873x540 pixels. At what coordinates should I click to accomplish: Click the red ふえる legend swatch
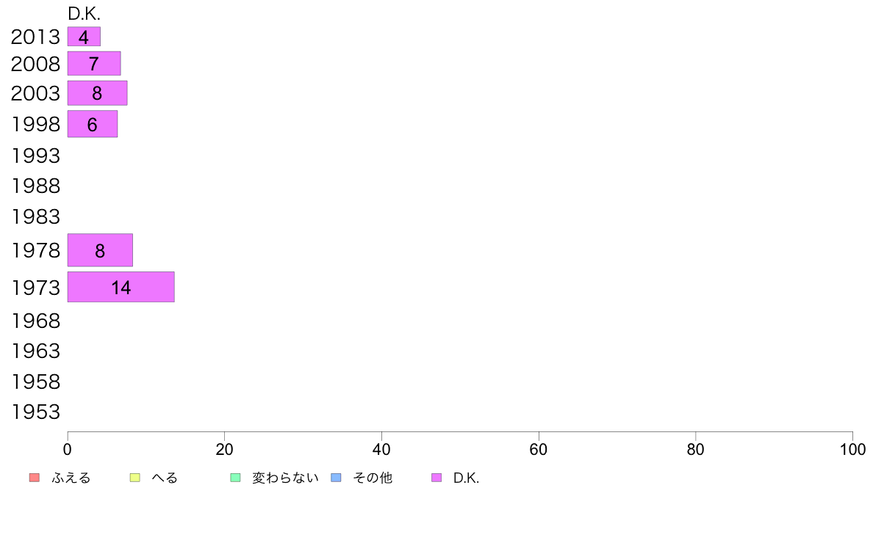coord(35,478)
